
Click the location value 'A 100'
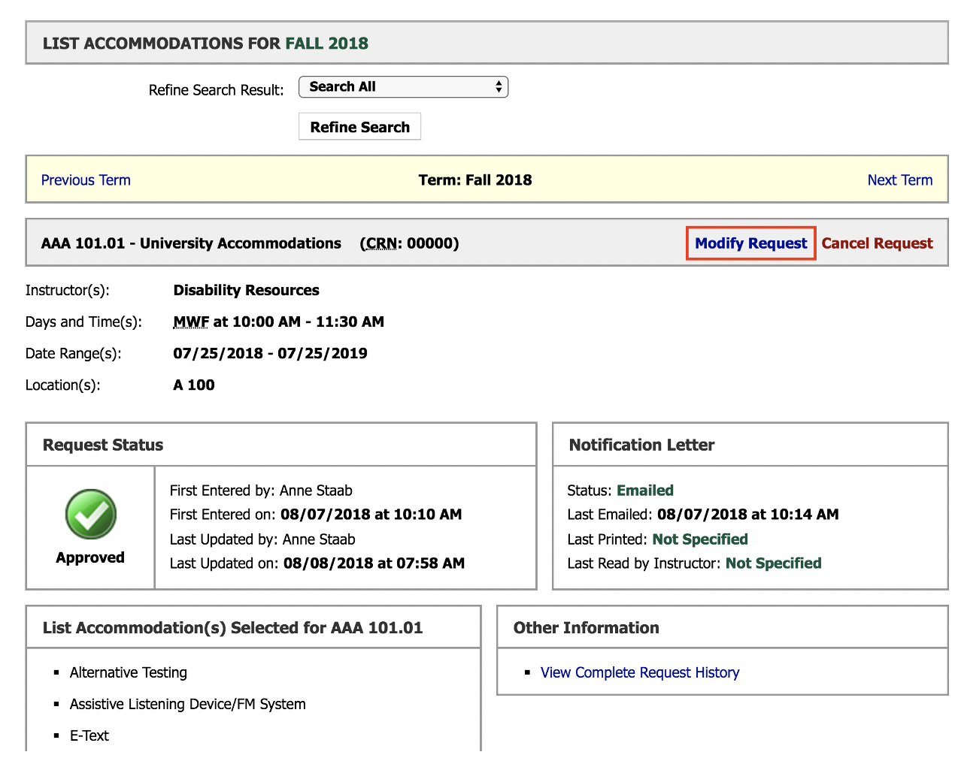(x=194, y=385)
